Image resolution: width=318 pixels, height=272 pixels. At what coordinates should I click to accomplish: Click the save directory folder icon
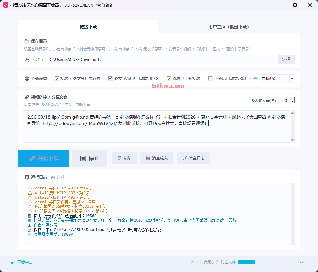pos(27,41)
